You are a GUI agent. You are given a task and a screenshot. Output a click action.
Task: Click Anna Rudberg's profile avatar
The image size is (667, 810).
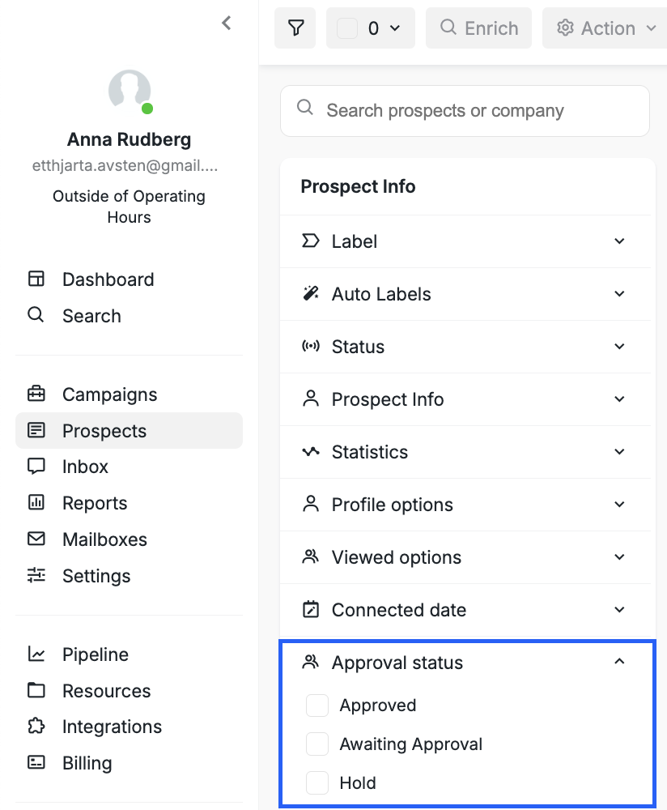click(x=130, y=91)
